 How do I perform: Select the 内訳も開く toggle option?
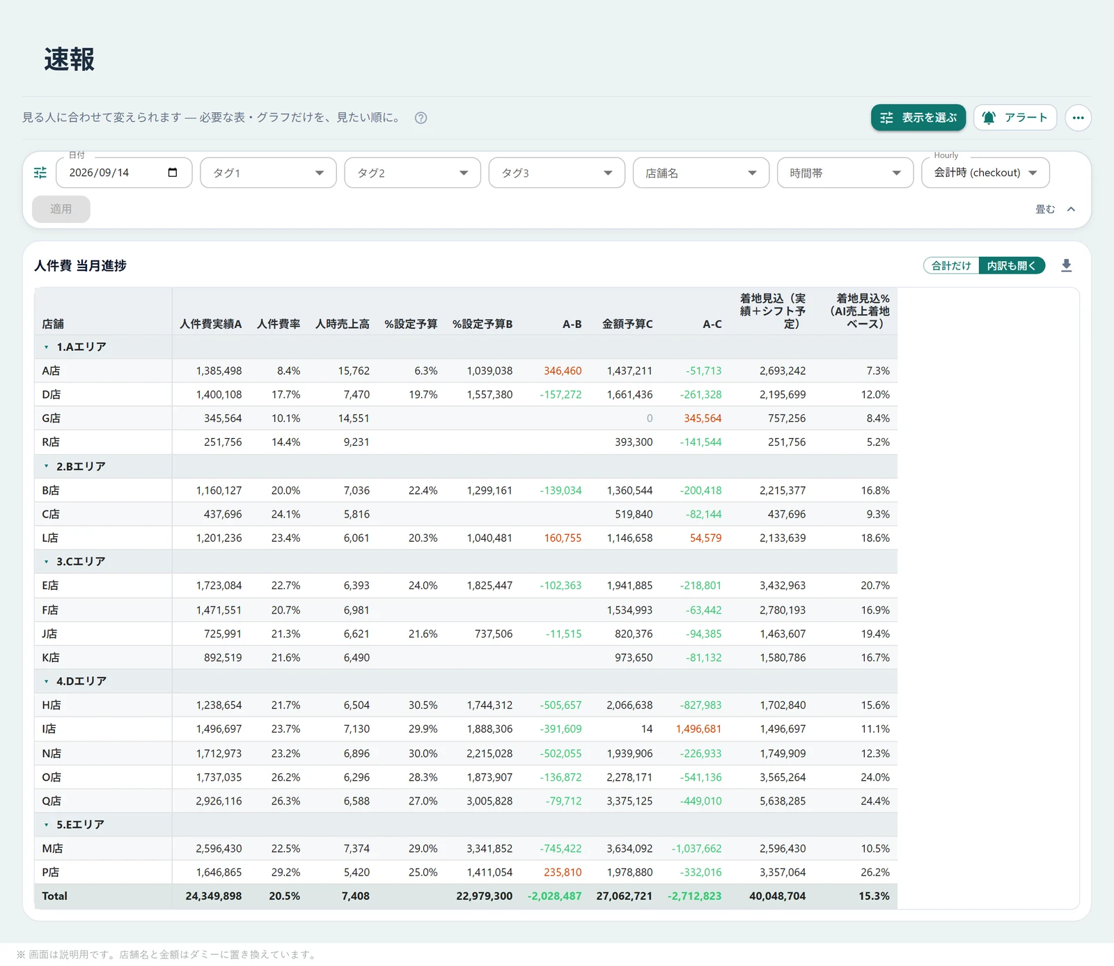(x=1012, y=265)
